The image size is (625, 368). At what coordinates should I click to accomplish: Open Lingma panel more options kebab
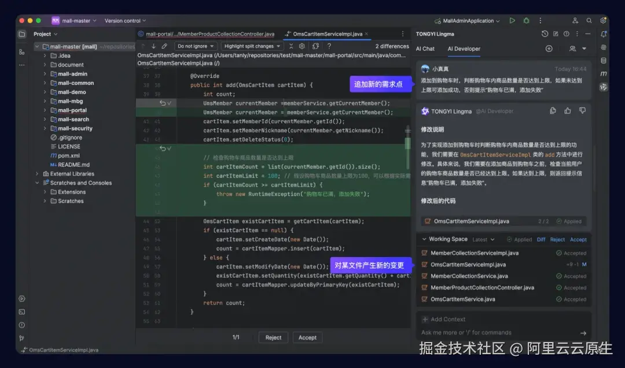pos(577,34)
